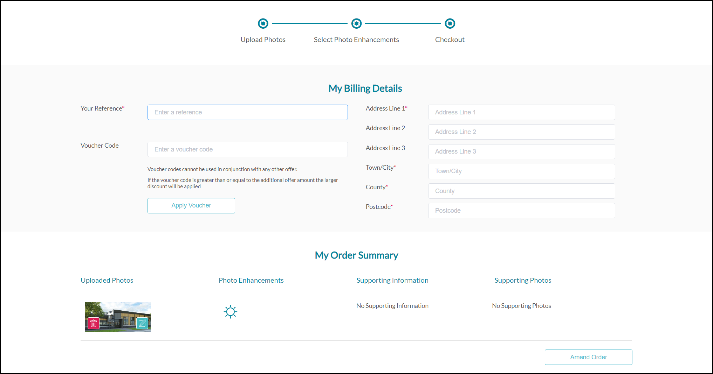The height and width of the screenshot is (374, 713).
Task: Click the Upload Photos step label
Action: (x=263, y=40)
